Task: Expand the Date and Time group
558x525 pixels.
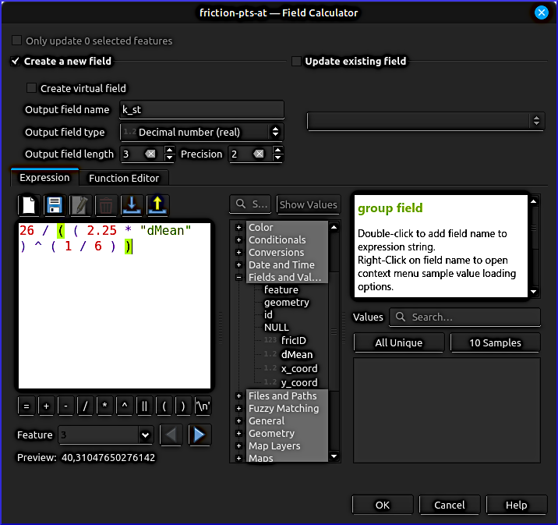Action: point(238,264)
